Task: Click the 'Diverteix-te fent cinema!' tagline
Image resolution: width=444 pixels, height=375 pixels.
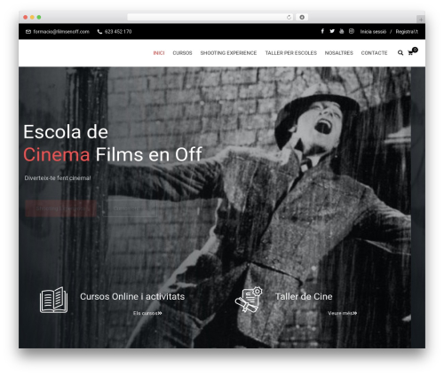Action: point(58,178)
